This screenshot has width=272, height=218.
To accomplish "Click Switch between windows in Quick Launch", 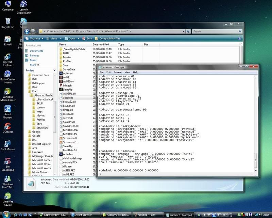I will click(30, 215).
